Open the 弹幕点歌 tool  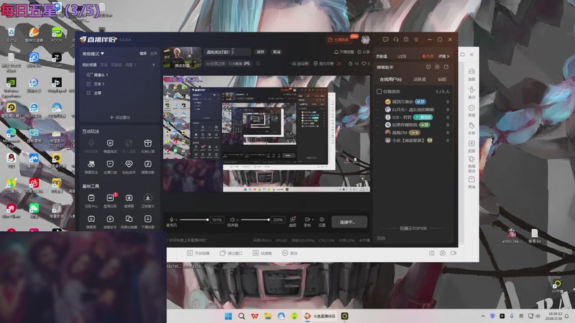pyautogui.click(x=148, y=167)
